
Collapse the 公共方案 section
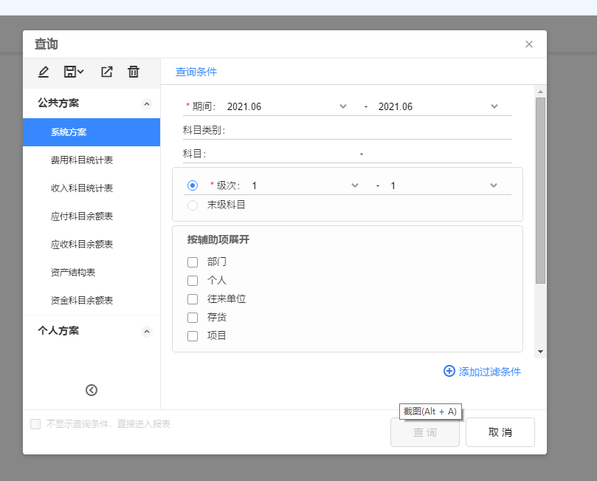147,104
